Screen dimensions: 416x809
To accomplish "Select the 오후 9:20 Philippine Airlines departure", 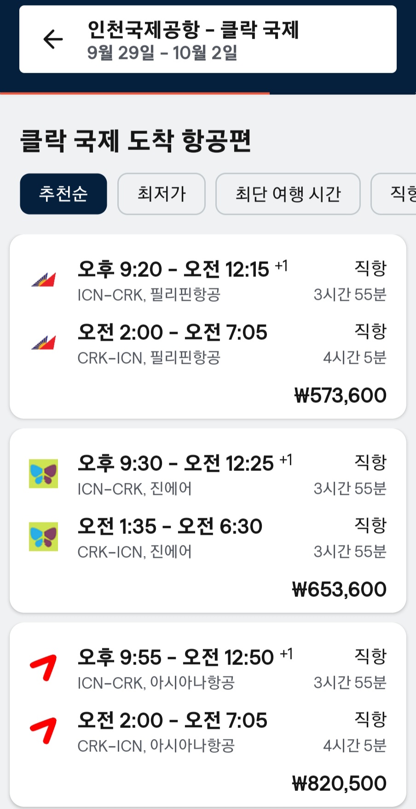I will (173, 270).
